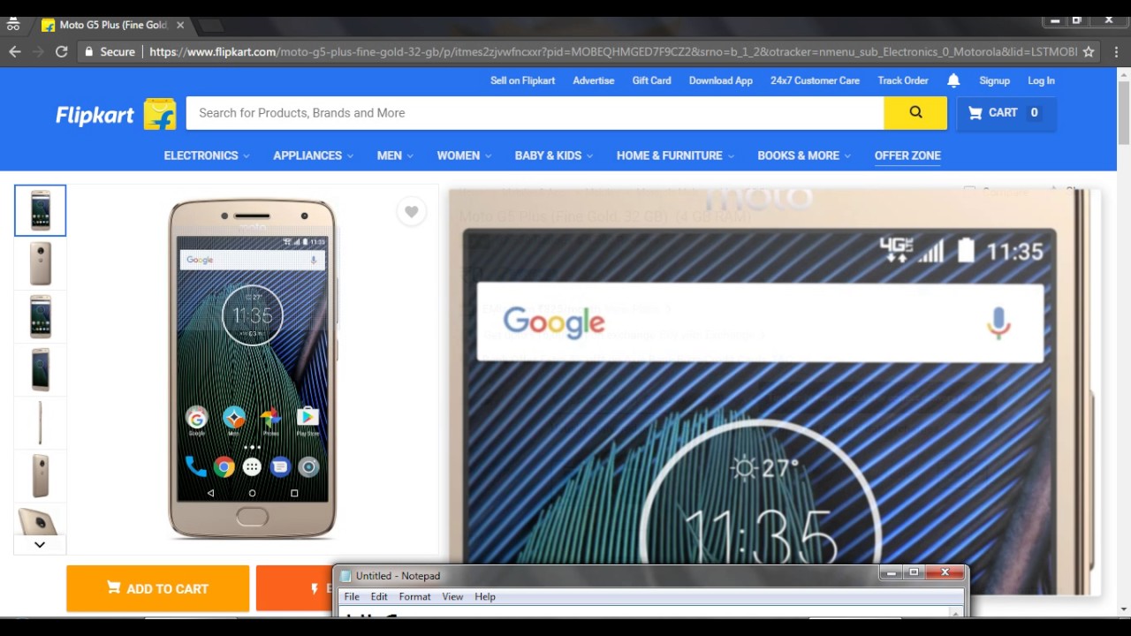Click the browser forward arrow
1131x636 pixels.
point(38,52)
